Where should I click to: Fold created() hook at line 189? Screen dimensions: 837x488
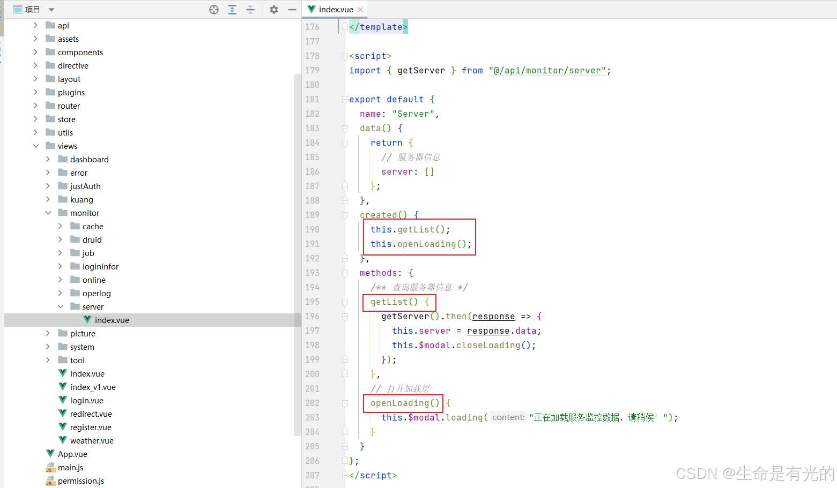(x=345, y=215)
